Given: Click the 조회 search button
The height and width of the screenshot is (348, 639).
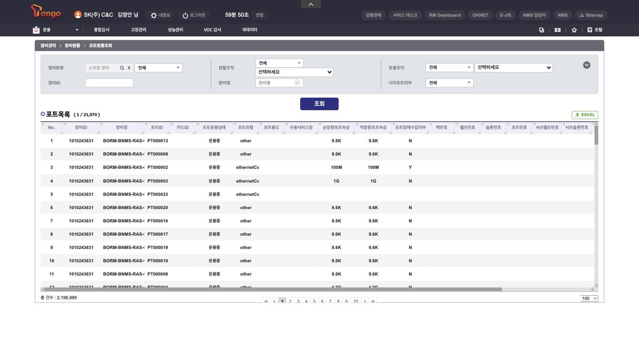Looking at the screenshot, I should click(319, 104).
